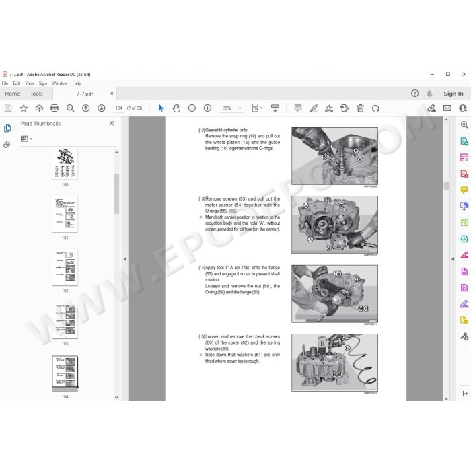Zoom out with the minus icon
Screen dimensions: 471x471
[x=192, y=108]
